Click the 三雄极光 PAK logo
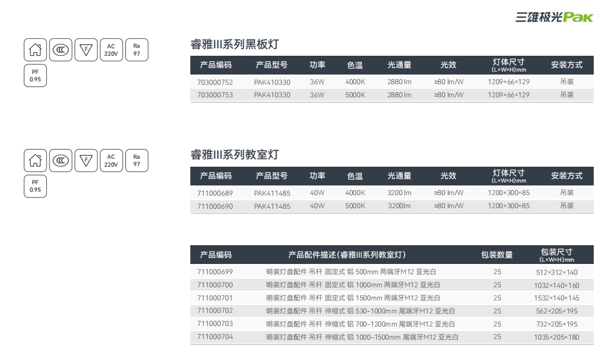The image size is (600, 355). tap(554, 17)
